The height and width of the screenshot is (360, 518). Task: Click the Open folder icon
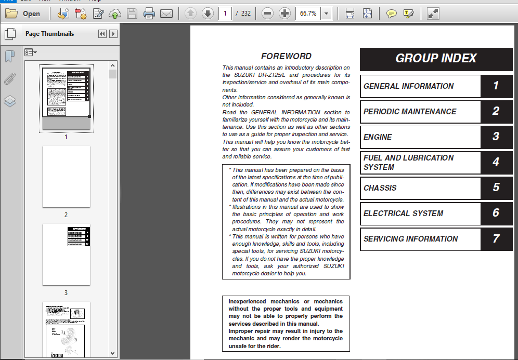(11, 14)
